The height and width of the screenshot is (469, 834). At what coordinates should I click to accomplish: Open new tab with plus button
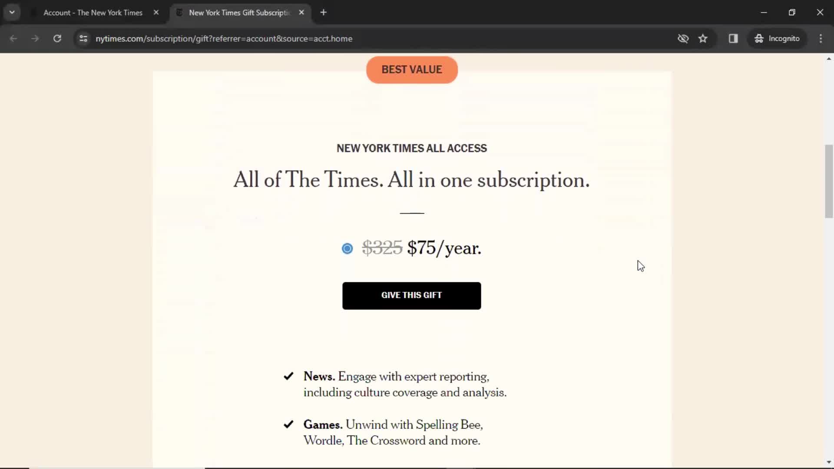pyautogui.click(x=322, y=12)
